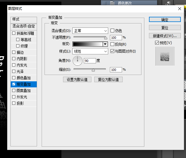Click the opacity percentage input field
This screenshot has height=158, width=186.
(x=116, y=38)
